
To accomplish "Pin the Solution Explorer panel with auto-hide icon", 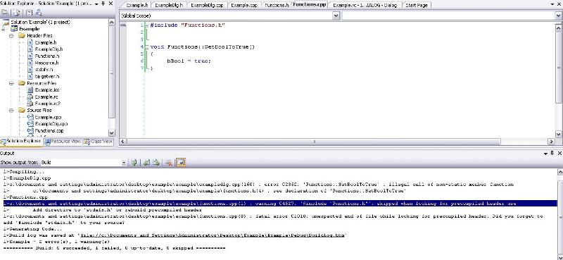I will pos(103,4).
